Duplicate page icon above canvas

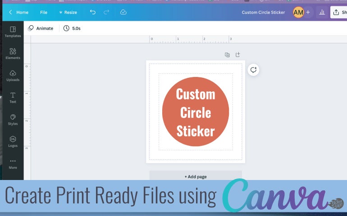click(227, 54)
